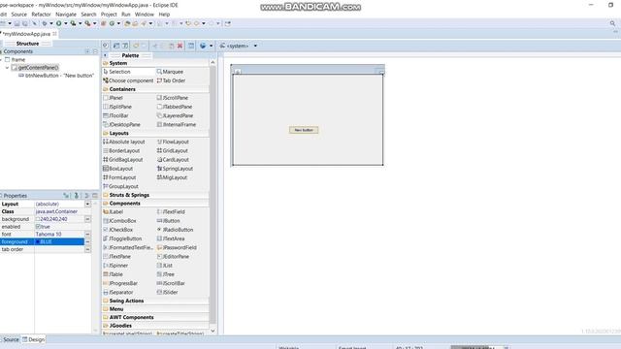Open background property editor button
The height and width of the screenshot is (349, 621).
point(87,219)
